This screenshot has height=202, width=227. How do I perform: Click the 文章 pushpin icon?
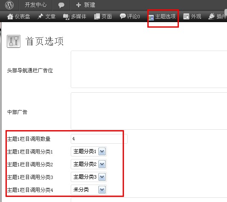[40, 16]
